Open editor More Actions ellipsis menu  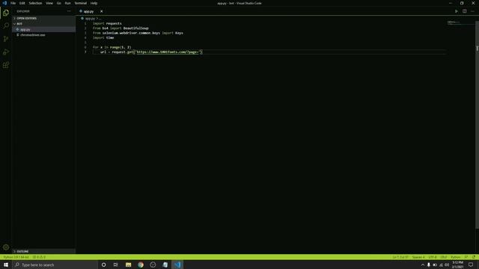tap(472, 11)
